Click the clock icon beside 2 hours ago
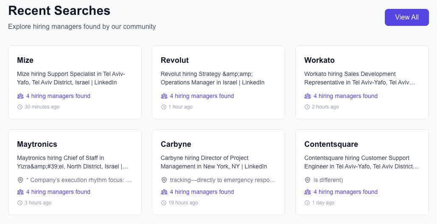Screen dimensions: 437x224 (307, 107)
